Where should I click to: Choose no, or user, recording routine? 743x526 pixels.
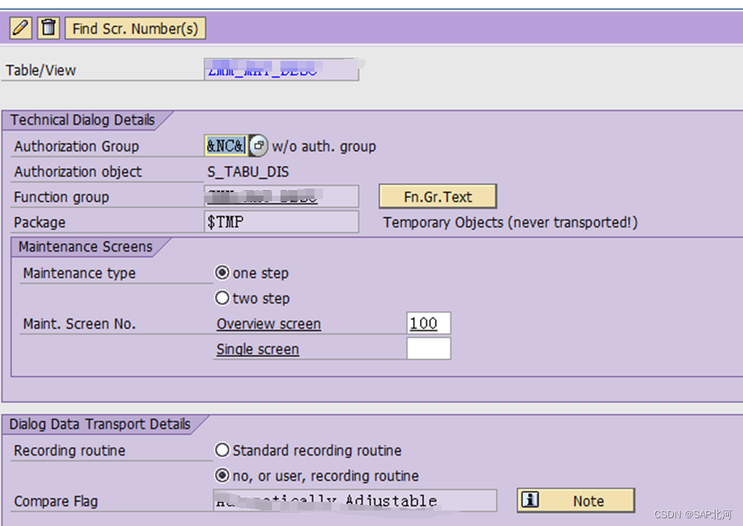point(222,476)
